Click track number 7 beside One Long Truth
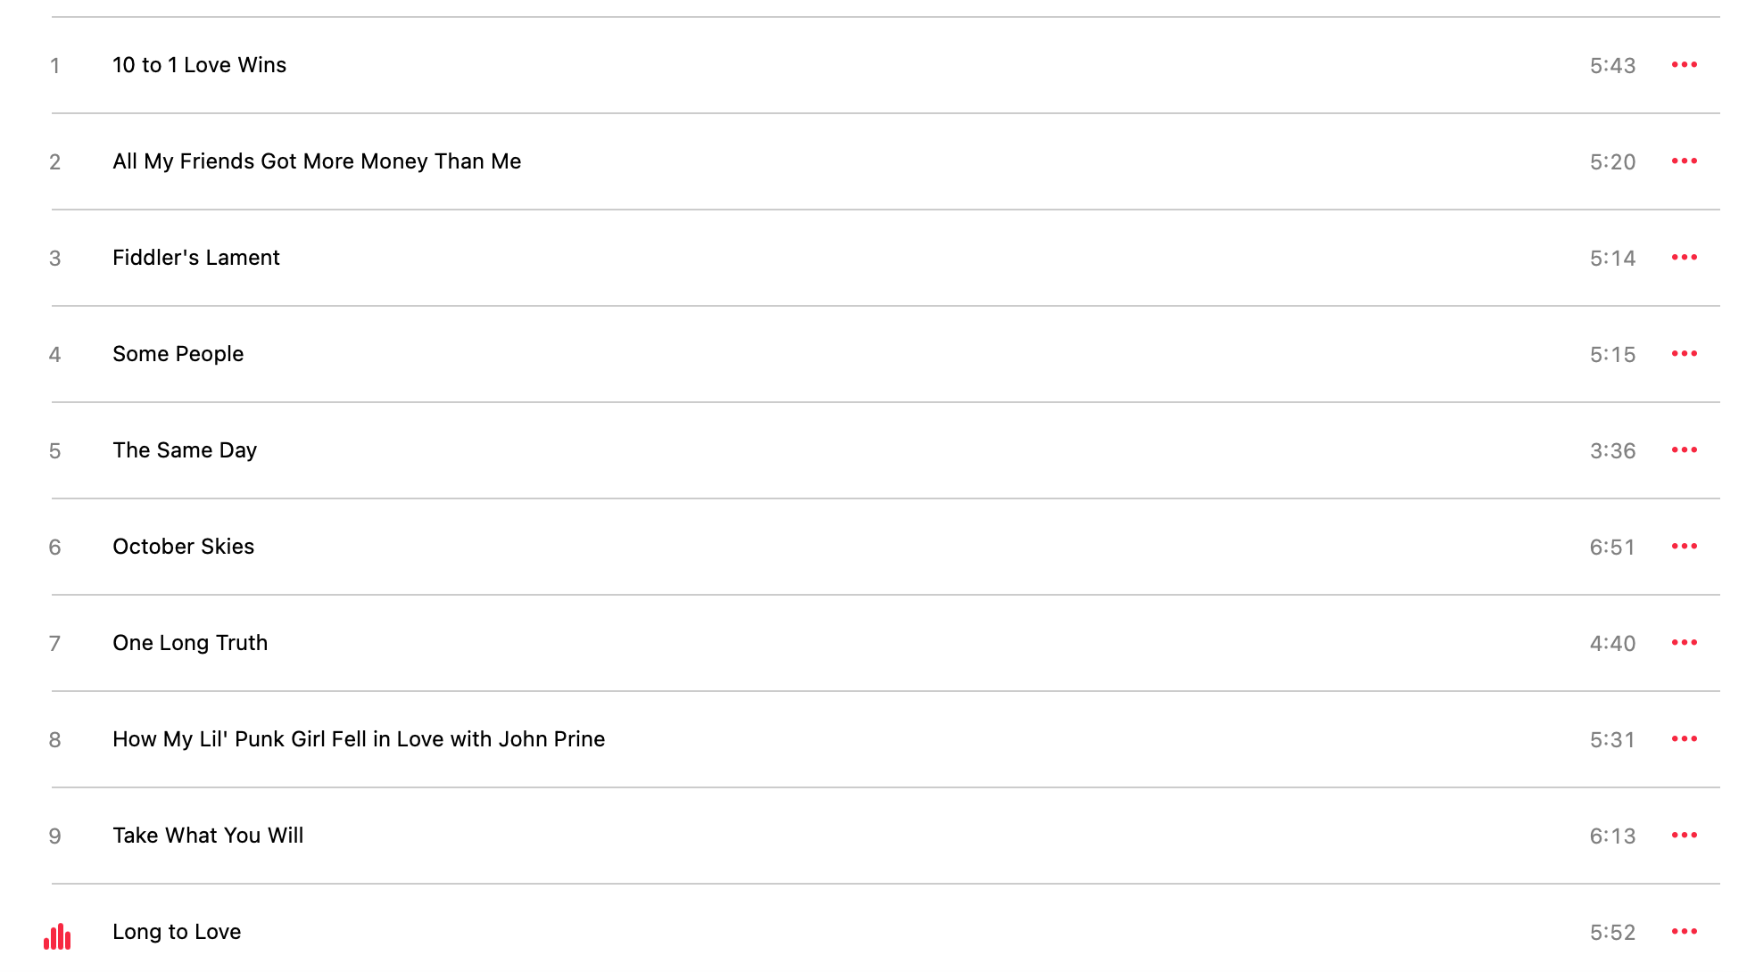 coord(55,644)
